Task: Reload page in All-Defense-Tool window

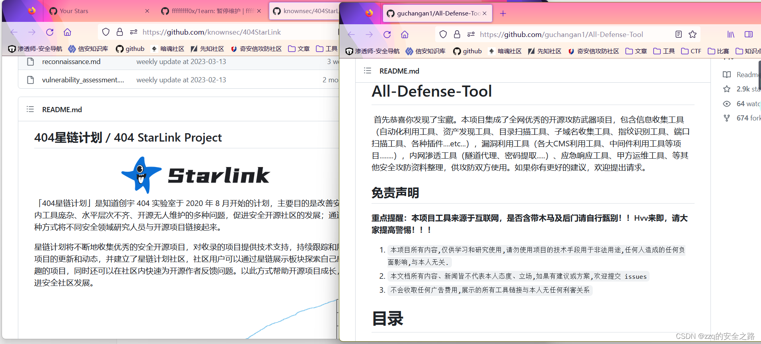Action: (387, 35)
